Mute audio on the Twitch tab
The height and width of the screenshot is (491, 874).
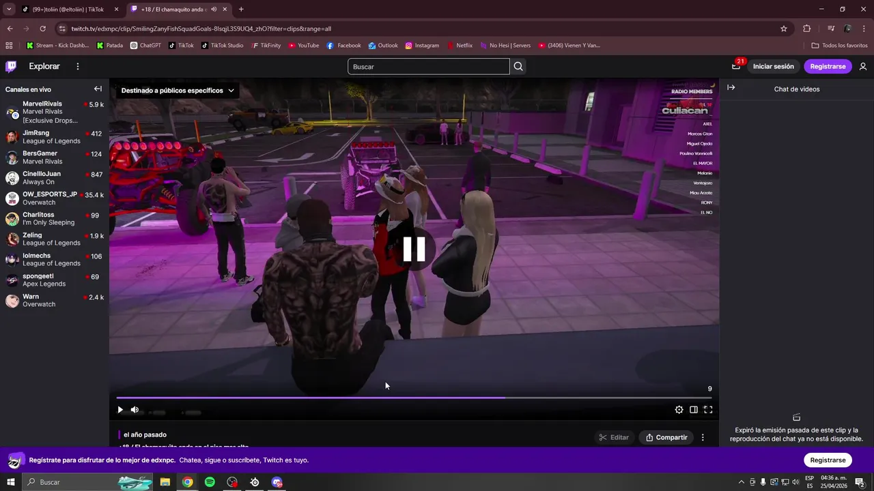click(x=214, y=10)
